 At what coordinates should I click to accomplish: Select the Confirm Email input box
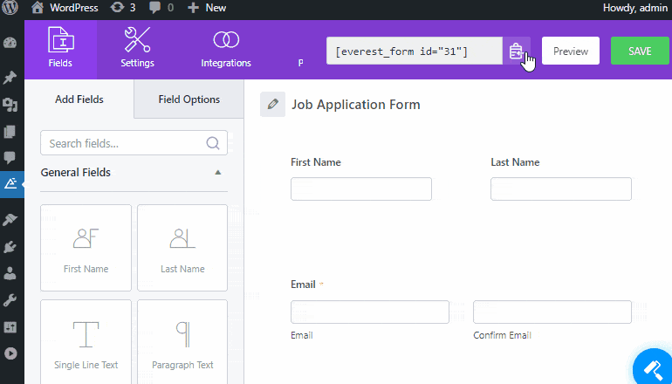pos(552,312)
